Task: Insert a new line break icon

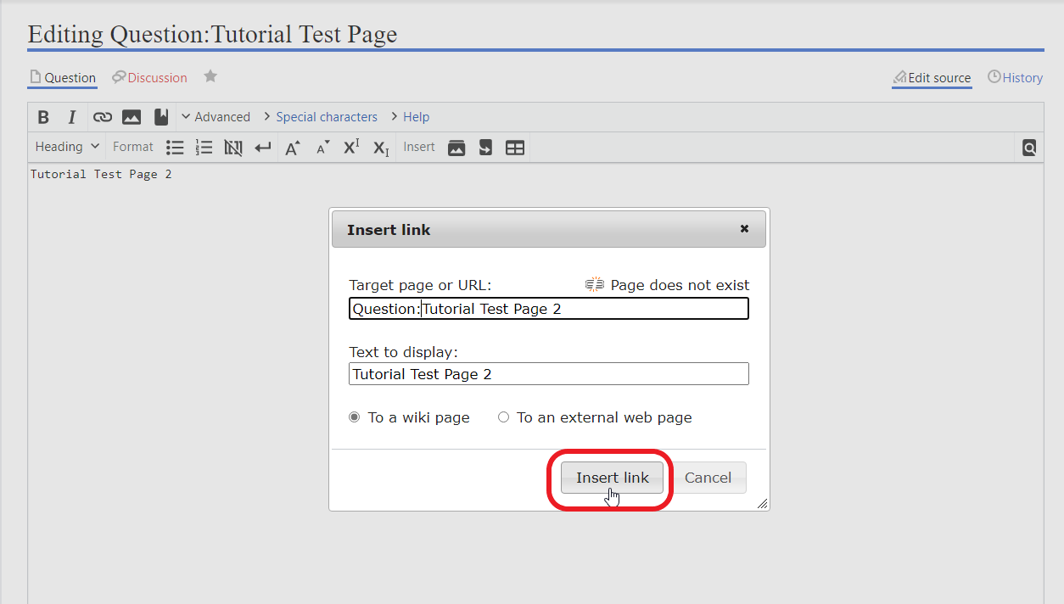Action: pos(263,148)
